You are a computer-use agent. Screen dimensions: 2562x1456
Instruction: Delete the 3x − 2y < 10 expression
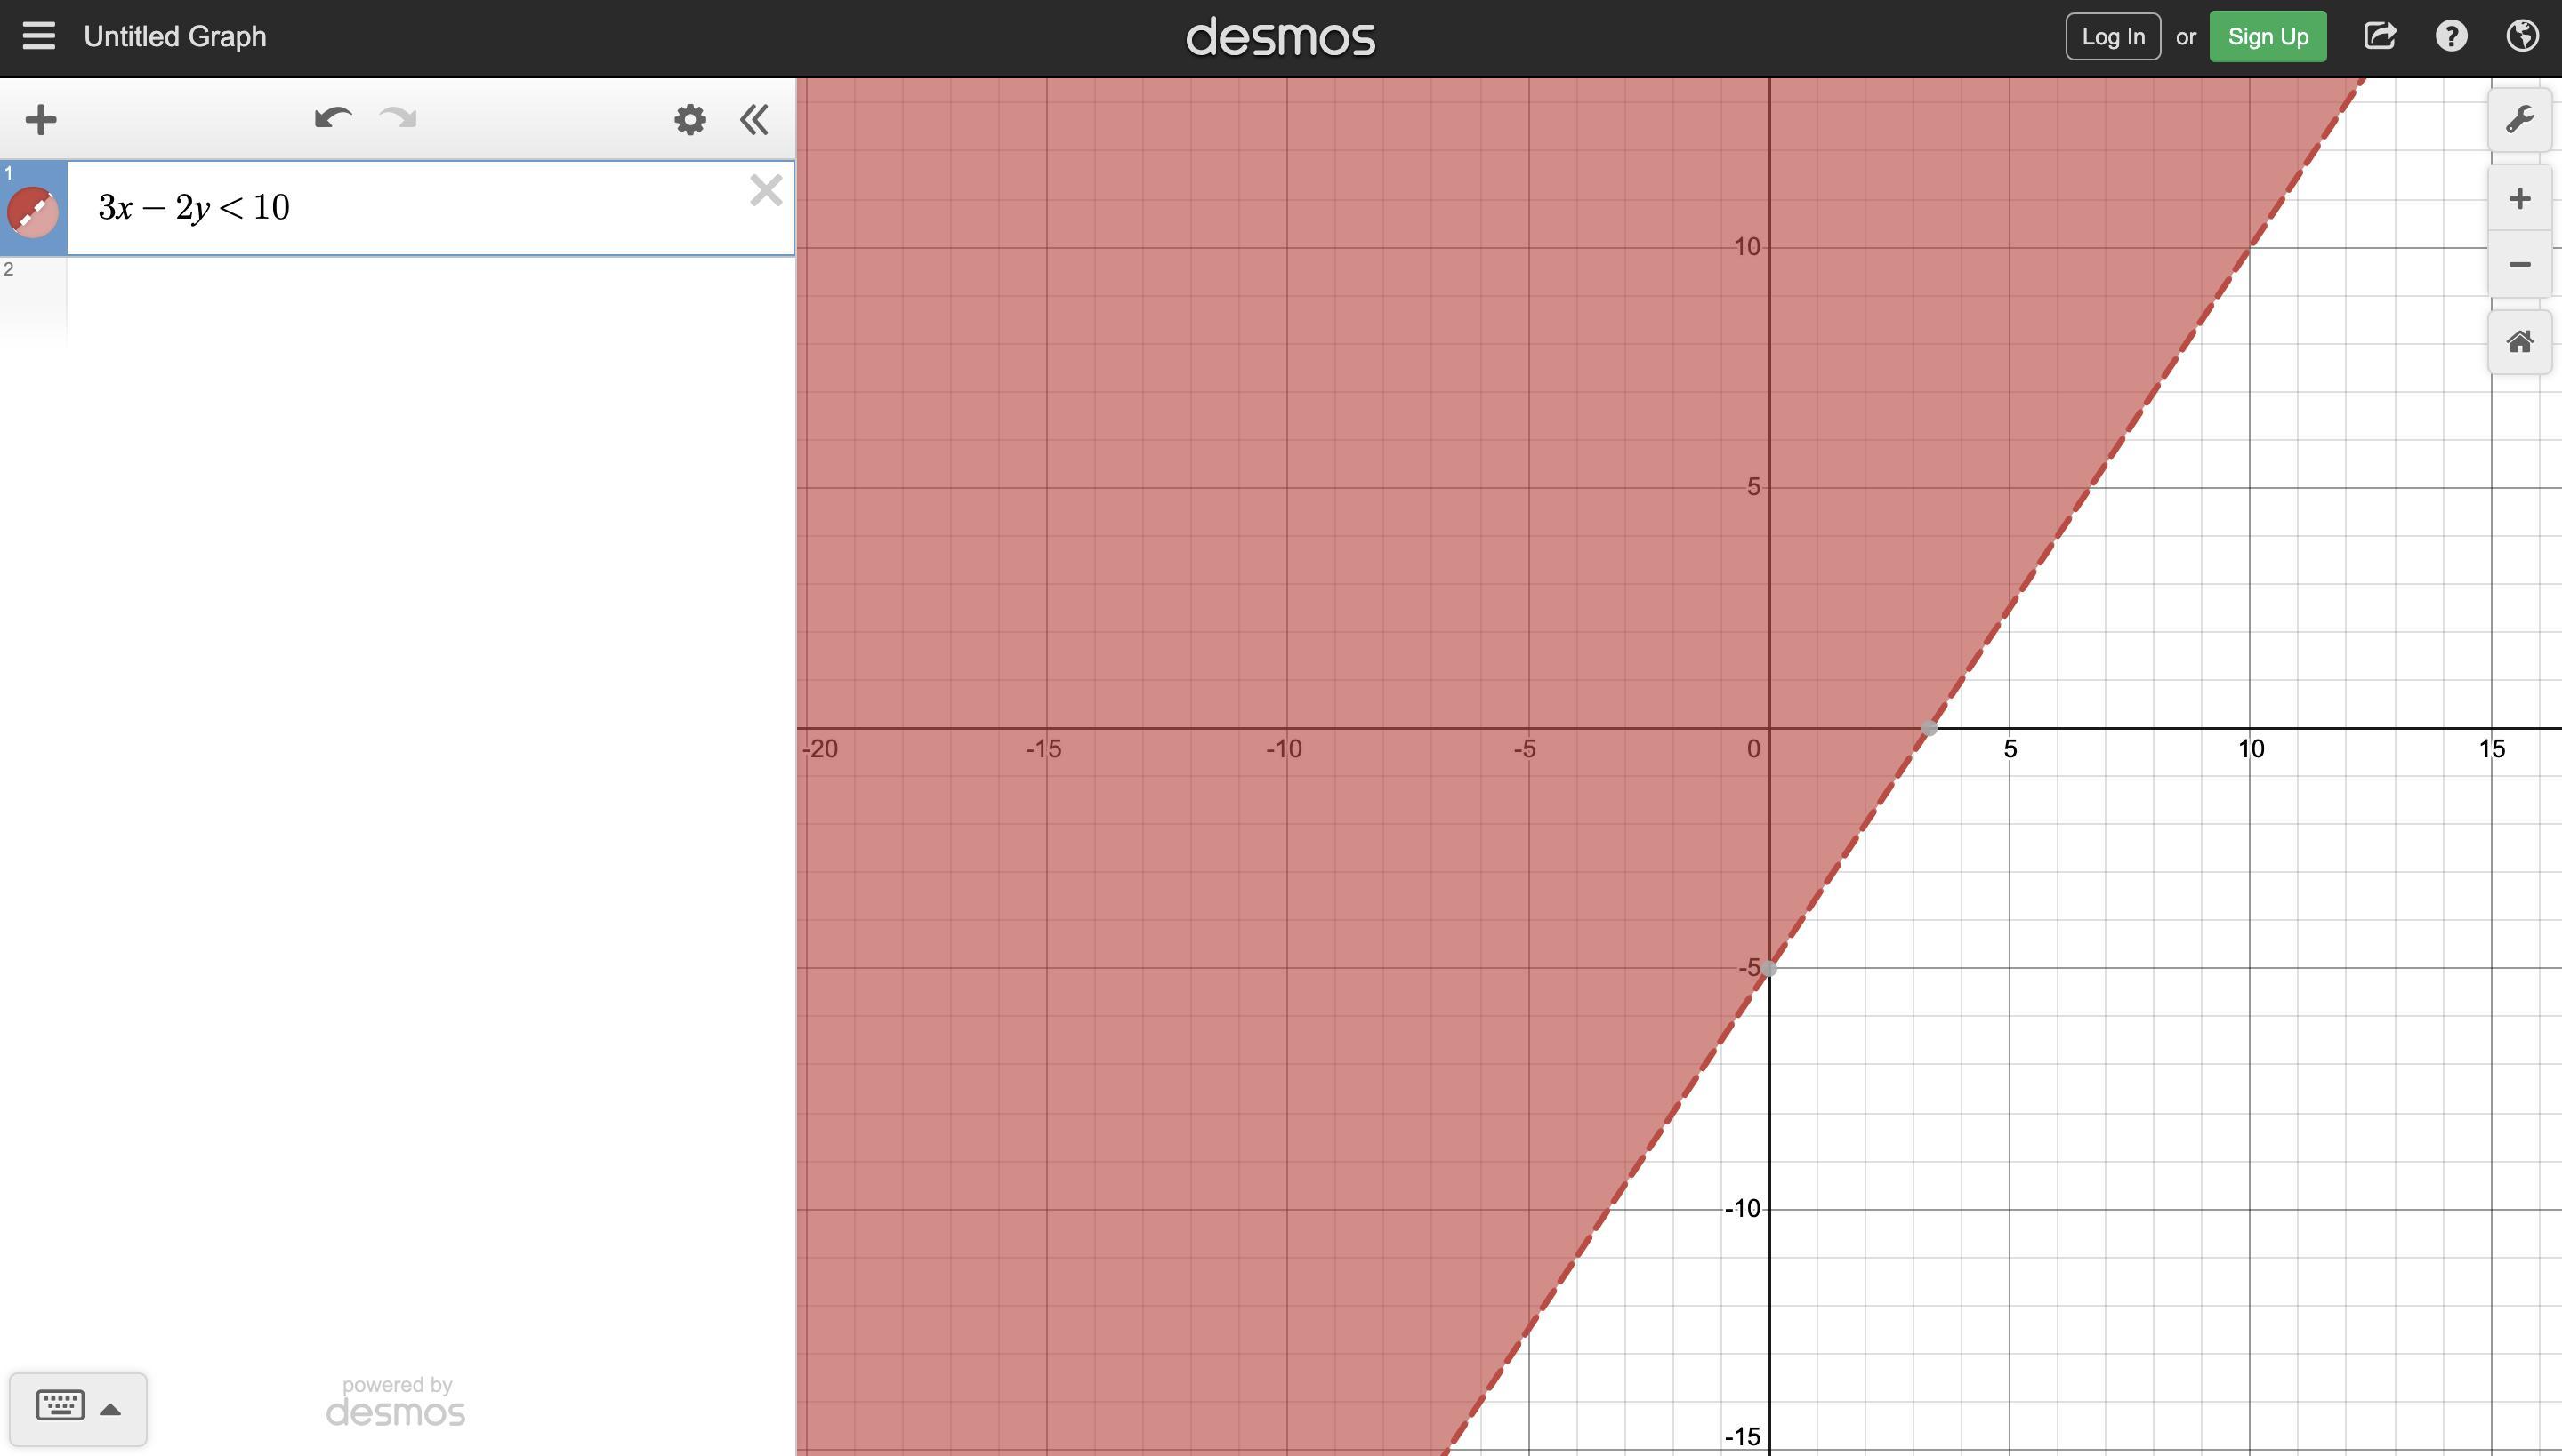tap(766, 190)
